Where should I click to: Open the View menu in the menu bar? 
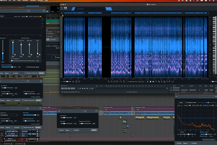(x=19, y=1)
